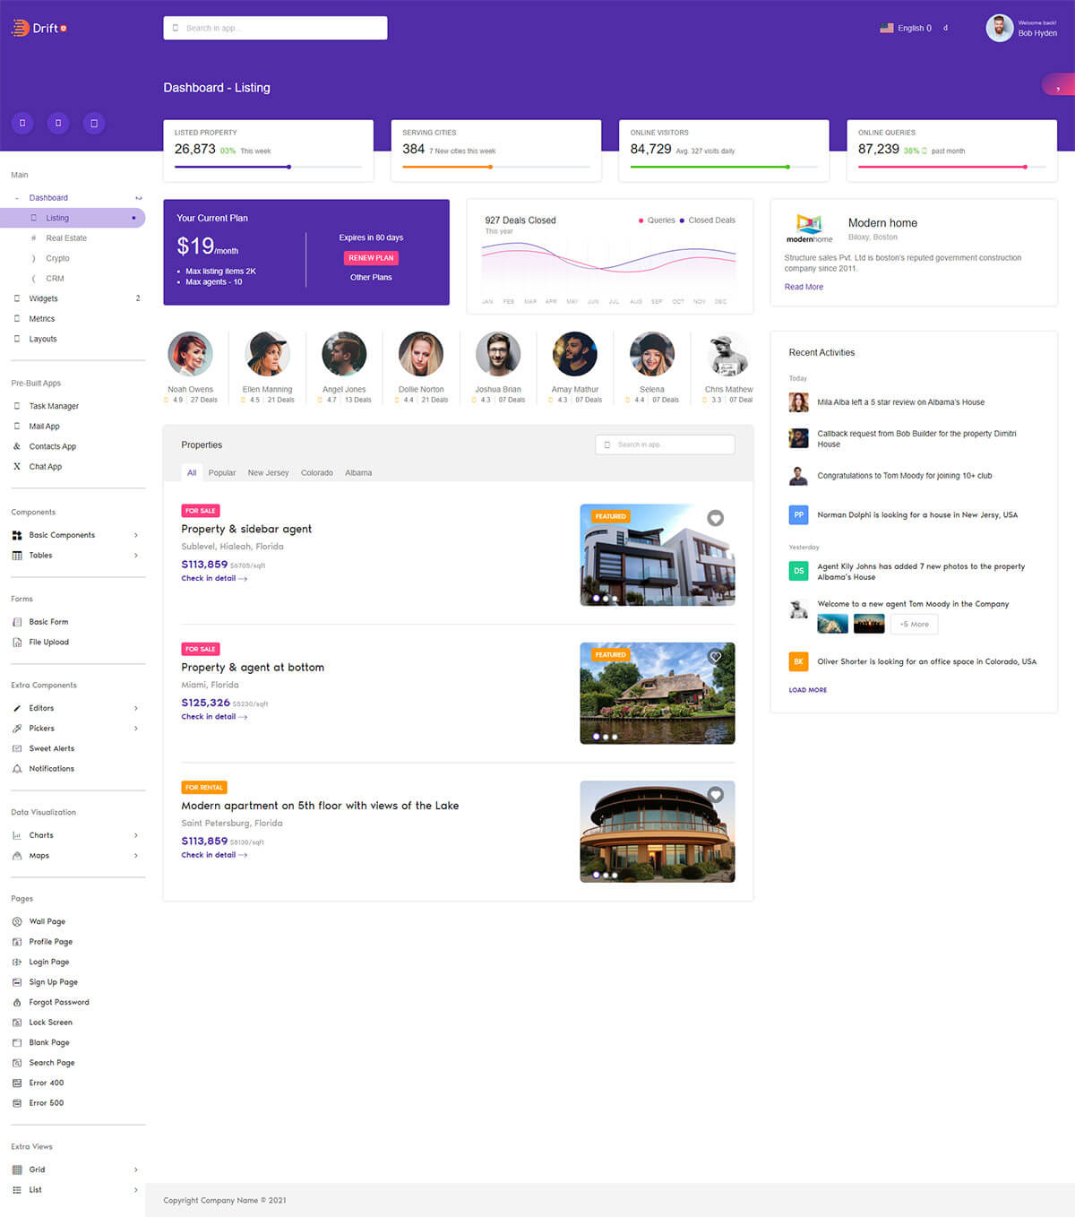Open Chat App from the sidebar
Image resolution: width=1075 pixels, height=1217 pixels.
(x=45, y=467)
